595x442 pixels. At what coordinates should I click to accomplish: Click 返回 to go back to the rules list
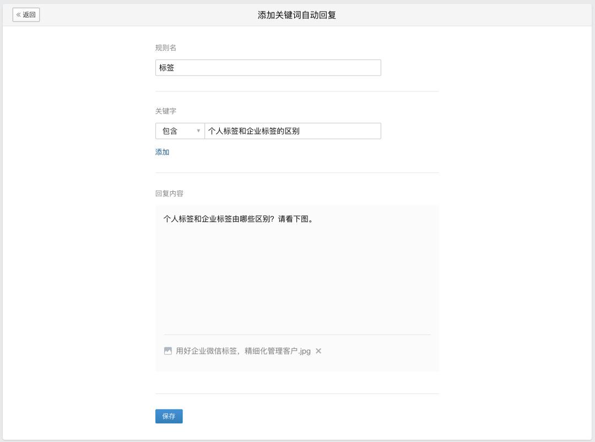[x=26, y=14]
